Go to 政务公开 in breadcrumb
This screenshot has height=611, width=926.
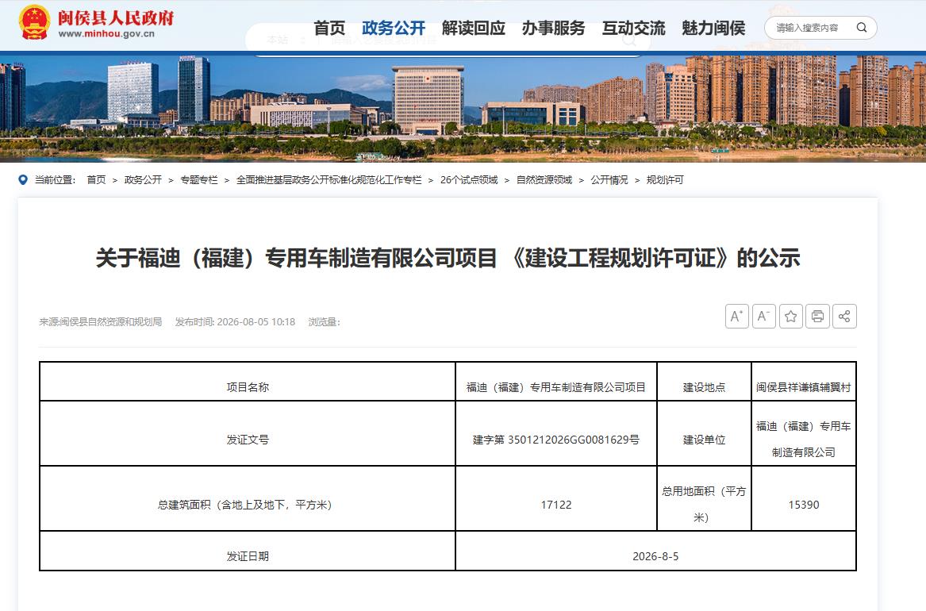[x=143, y=179]
